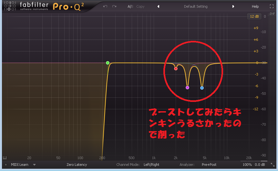Screen dimensions: 278x171
Task: Click the 20 frequency label
Action: 29,158
